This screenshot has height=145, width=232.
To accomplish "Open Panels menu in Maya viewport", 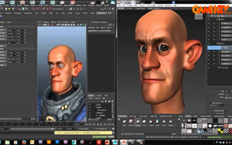I will click(73, 22).
